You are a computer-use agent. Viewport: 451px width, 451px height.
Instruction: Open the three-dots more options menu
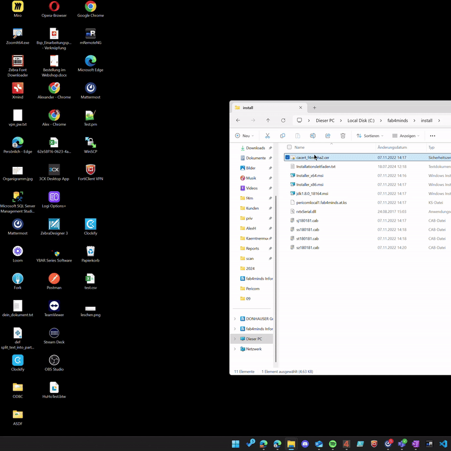point(432,136)
